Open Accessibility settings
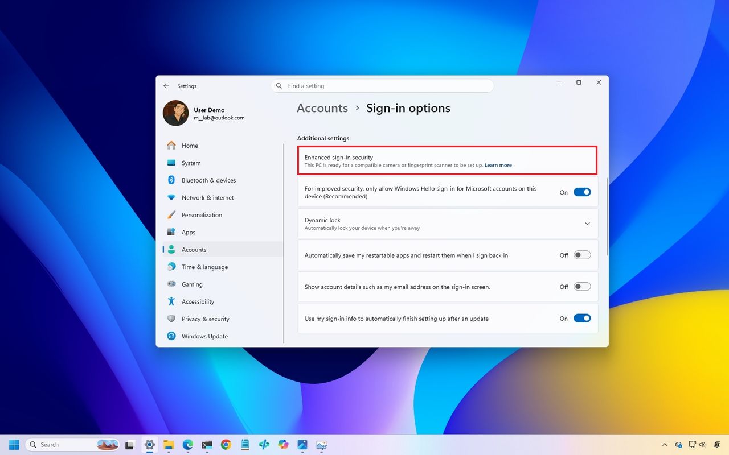The width and height of the screenshot is (729, 455). click(x=223, y=301)
